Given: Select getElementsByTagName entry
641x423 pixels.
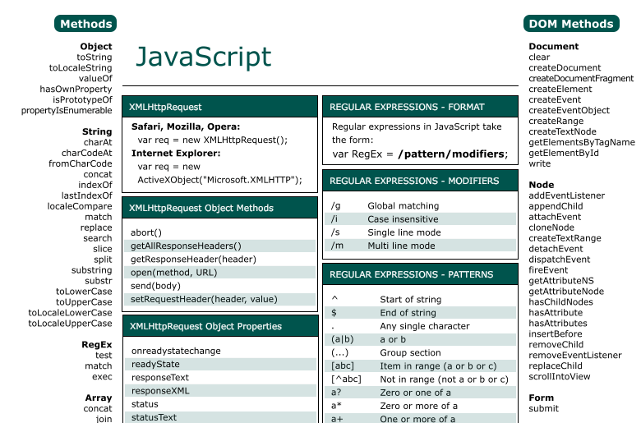Looking at the screenshot, I should point(582,142).
